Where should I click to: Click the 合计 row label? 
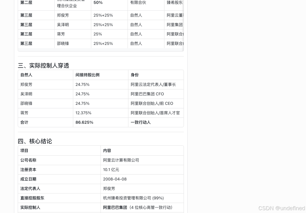tap(24, 122)
